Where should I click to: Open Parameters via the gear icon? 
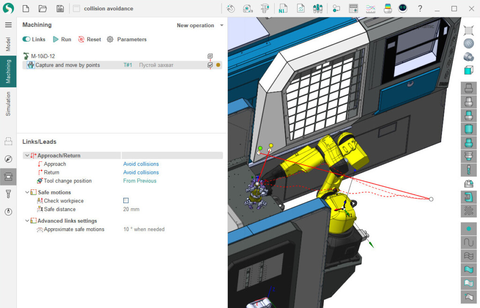click(x=110, y=39)
